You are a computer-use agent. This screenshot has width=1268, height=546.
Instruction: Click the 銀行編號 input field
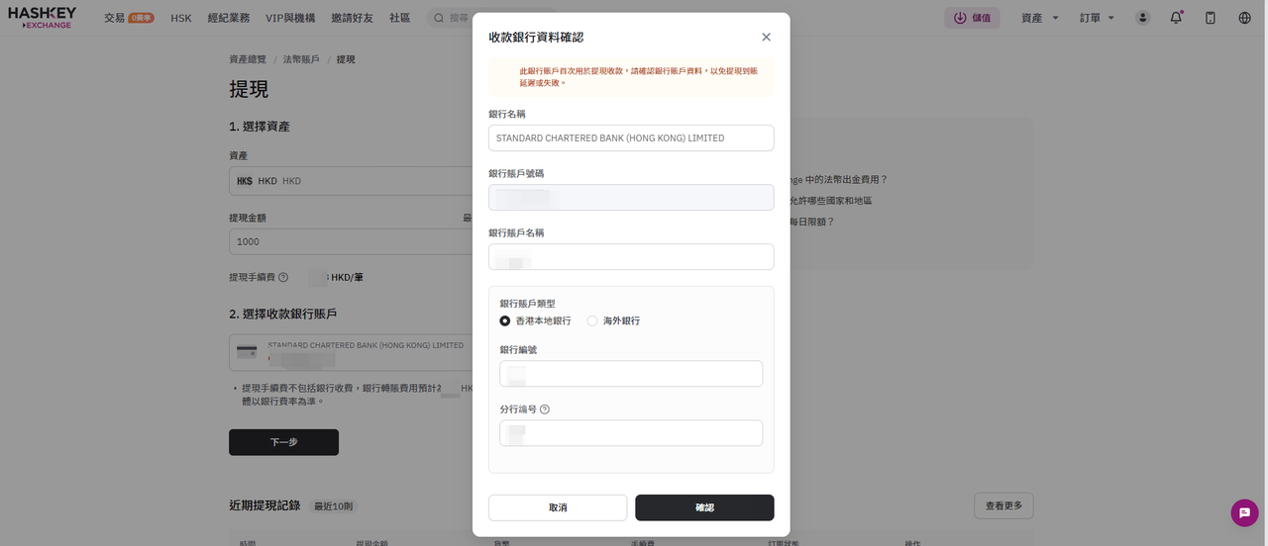pos(631,374)
